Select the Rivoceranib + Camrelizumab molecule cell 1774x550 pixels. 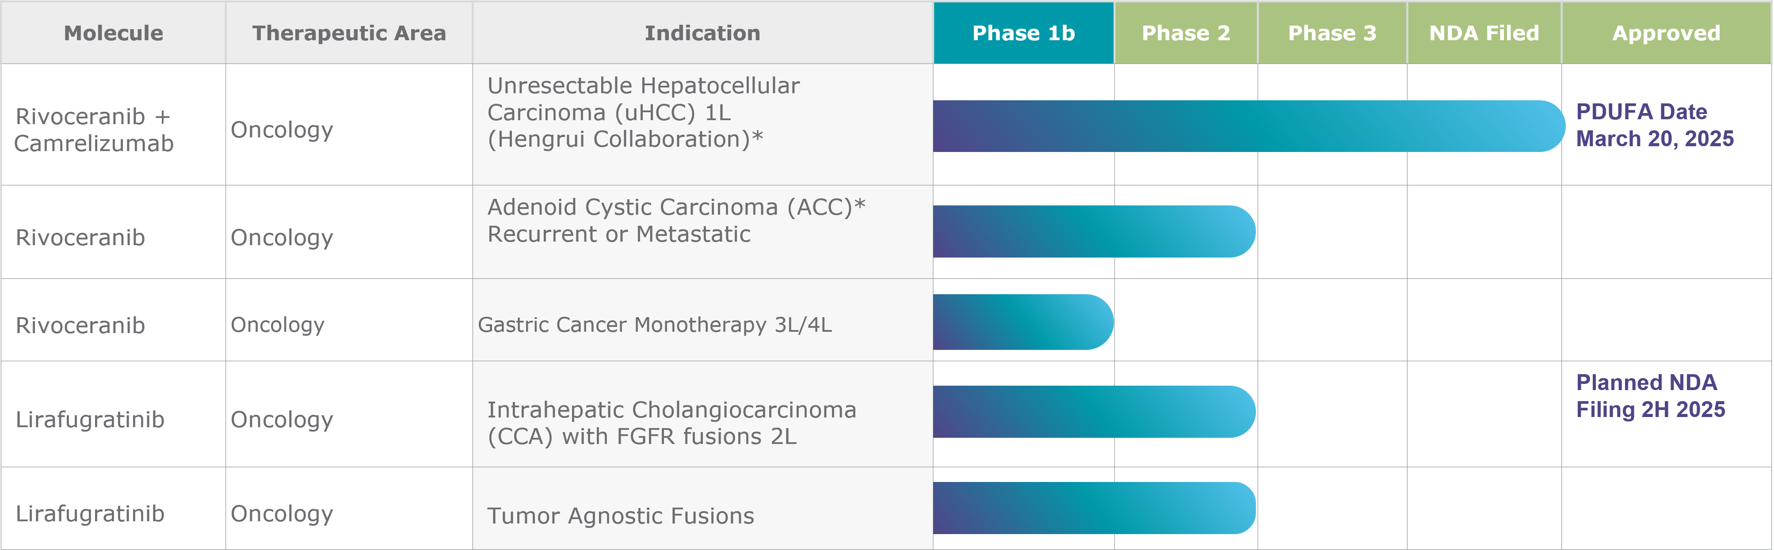pos(113,125)
